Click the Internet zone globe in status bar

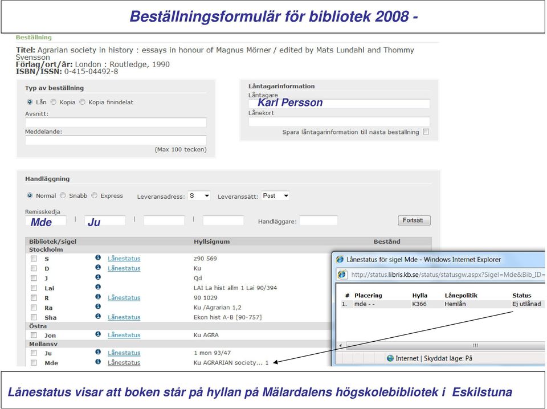390,358
